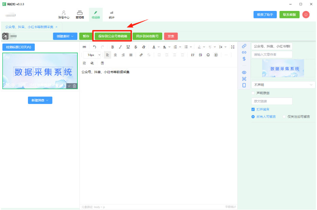This screenshot has width=317, height=210.
Task: Apply italic formatting to text
Action: pos(120,47)
